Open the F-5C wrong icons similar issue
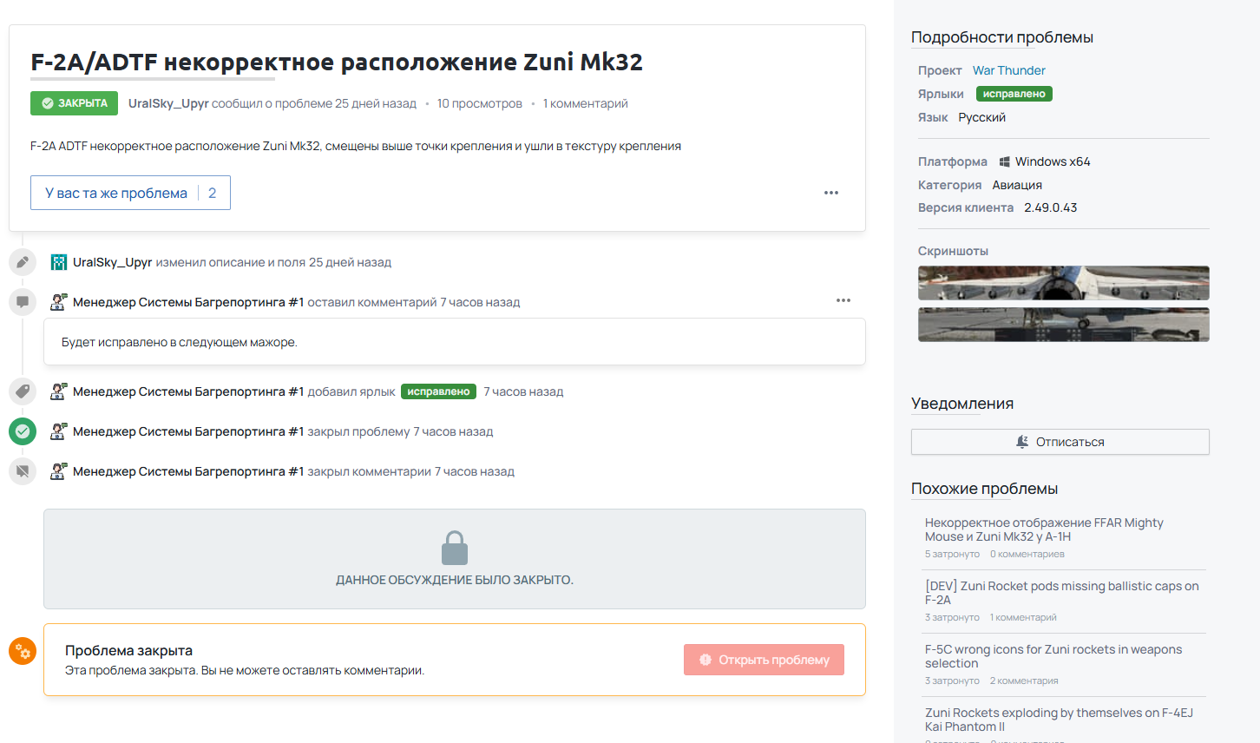The image size is (1260, 743). pyautogui.click(x=1053, y=656)
